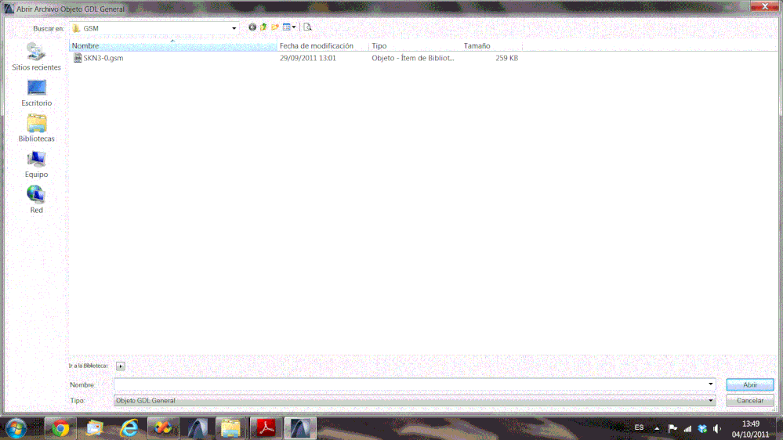This screenshot has width=783, height=440.
Task: Switch to the active ArchiCAD taskbar window
Action: pos(300,428)
